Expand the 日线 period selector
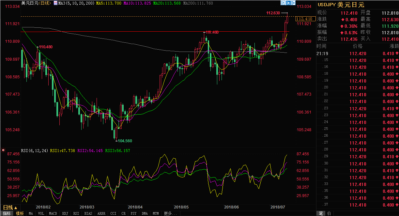The image size is (399, 216). [10, 207]
